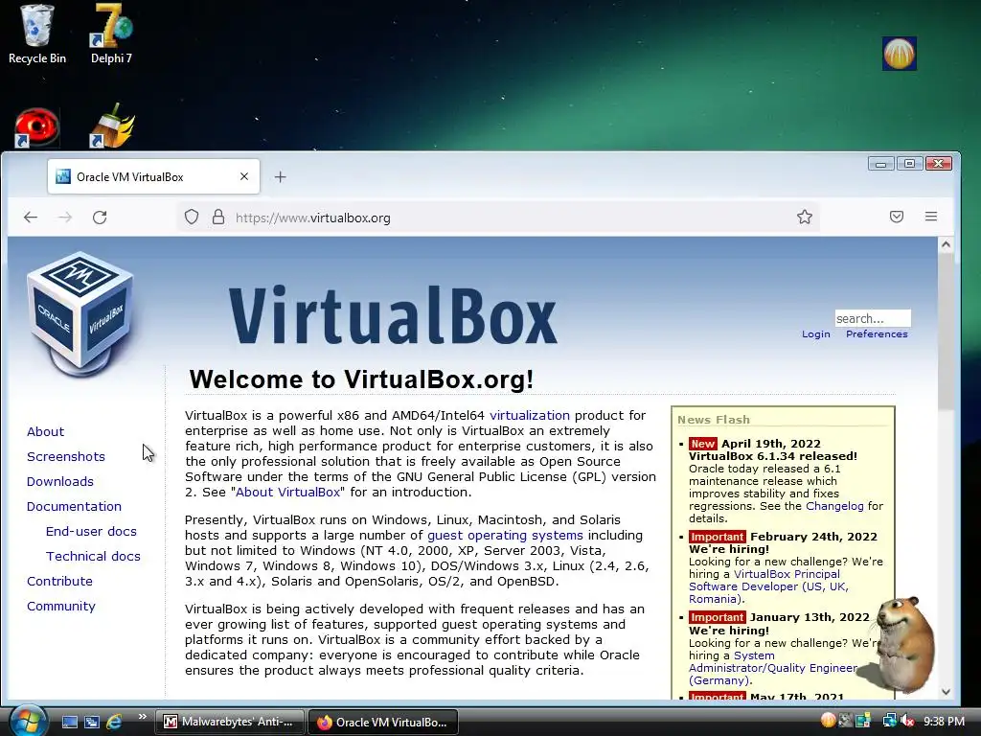Switch to Oracle VM VirtualBox taskbar button
Screen dimensions: 981x736
tap(383, 722)
